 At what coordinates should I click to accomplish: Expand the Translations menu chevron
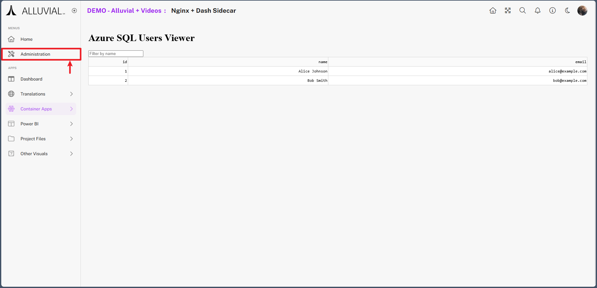pos(71,94)
